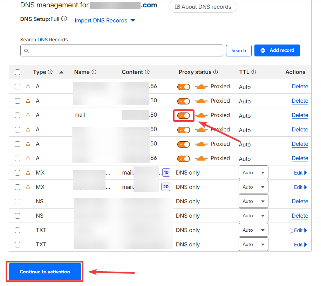
Task: Click info icon beside Content header
Action: [147, 72]
